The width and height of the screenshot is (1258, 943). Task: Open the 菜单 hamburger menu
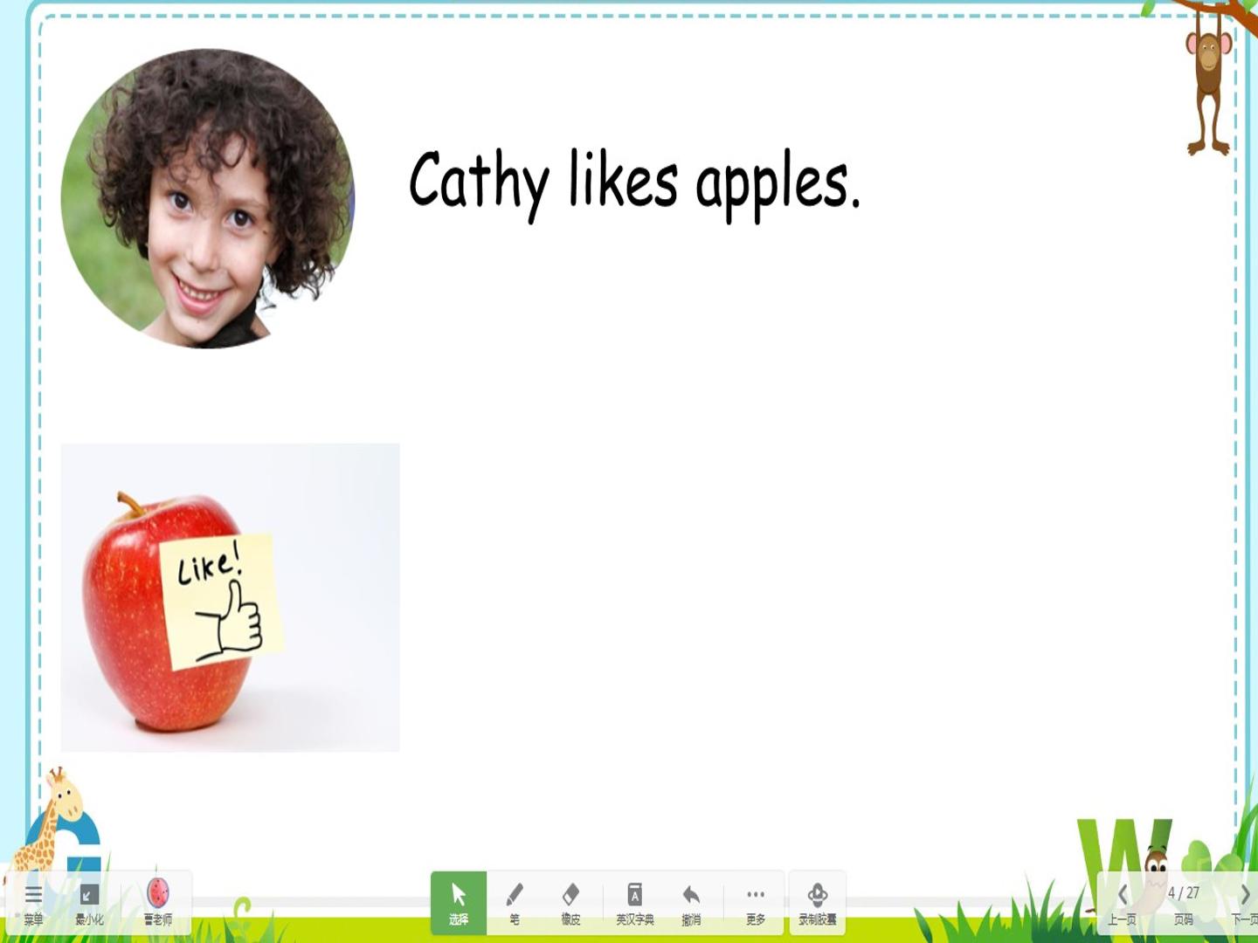33,903
